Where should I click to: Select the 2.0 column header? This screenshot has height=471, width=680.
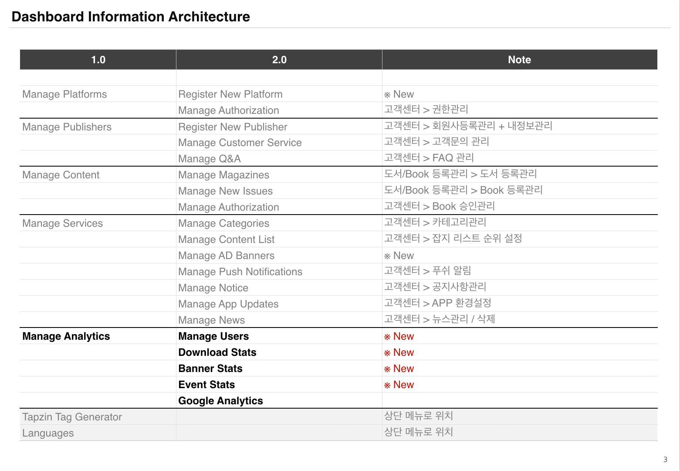tap(279, 60)
